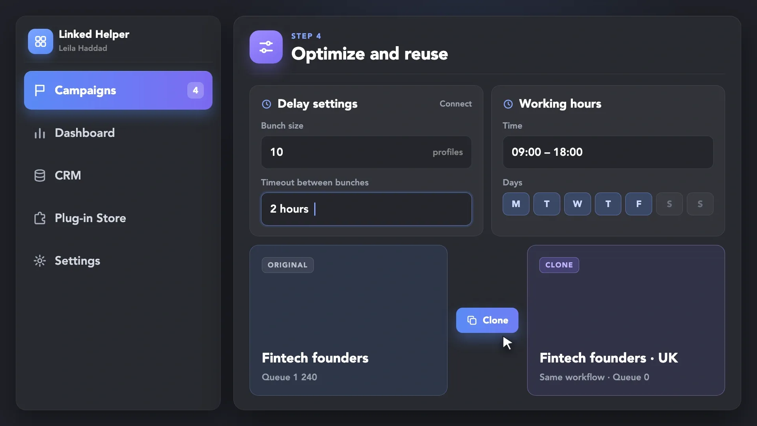Toggle Tuesday in working days
This screenshot has height=426, width=757.
tap(546, 204)
